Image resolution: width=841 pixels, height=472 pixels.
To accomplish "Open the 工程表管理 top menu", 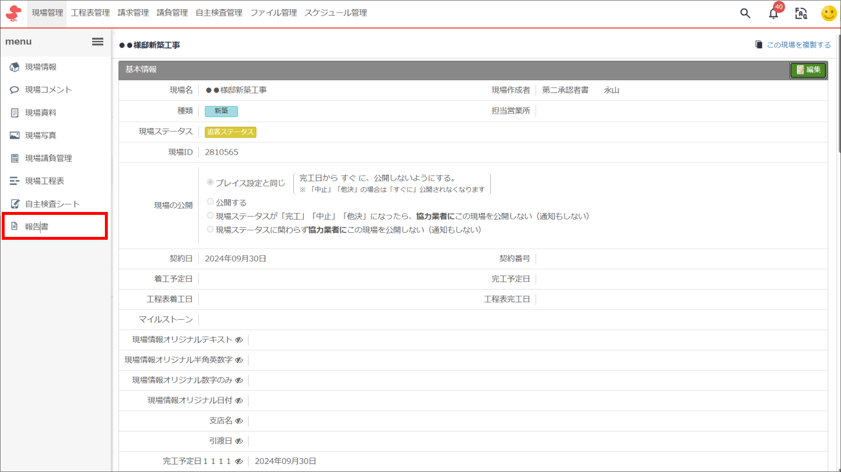I will (90, 13).
